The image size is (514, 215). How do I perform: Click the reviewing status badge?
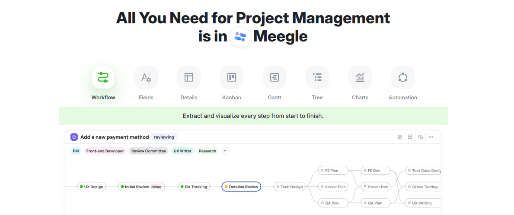[x=164, y=137]
